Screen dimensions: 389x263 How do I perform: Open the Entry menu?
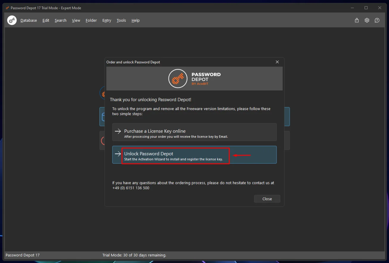107,20
